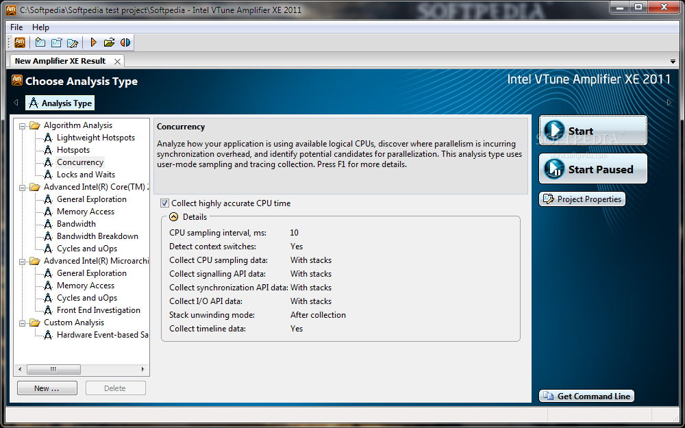Open the tab list dropdown arrow
The width and height of the screenshot is (685, 428).
673,61
